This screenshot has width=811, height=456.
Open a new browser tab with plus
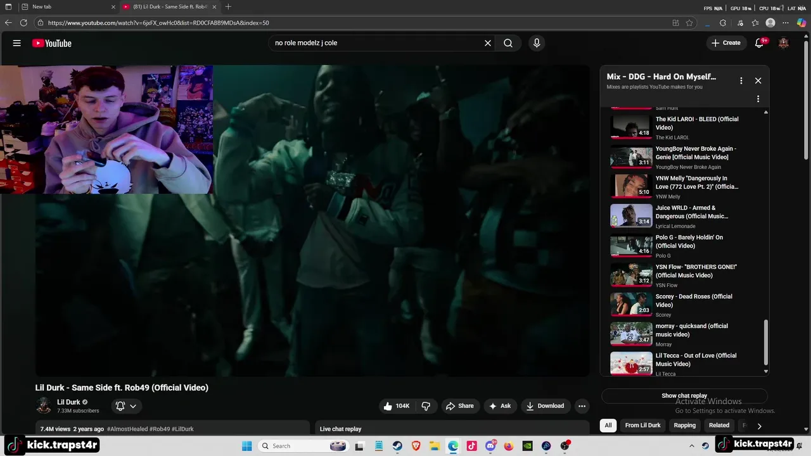coord(228,7)
